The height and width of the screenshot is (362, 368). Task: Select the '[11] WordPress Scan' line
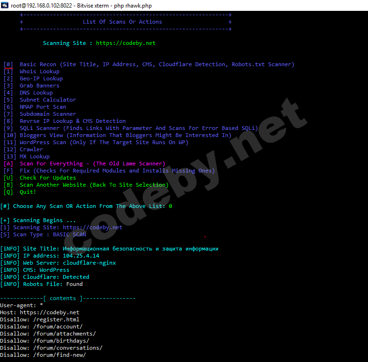pyautogui.click(x=96, y=142)
